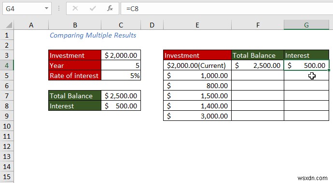333x183 pixels.
Task: Select the Investment header in column E
Action: click(x=197, y=55)
